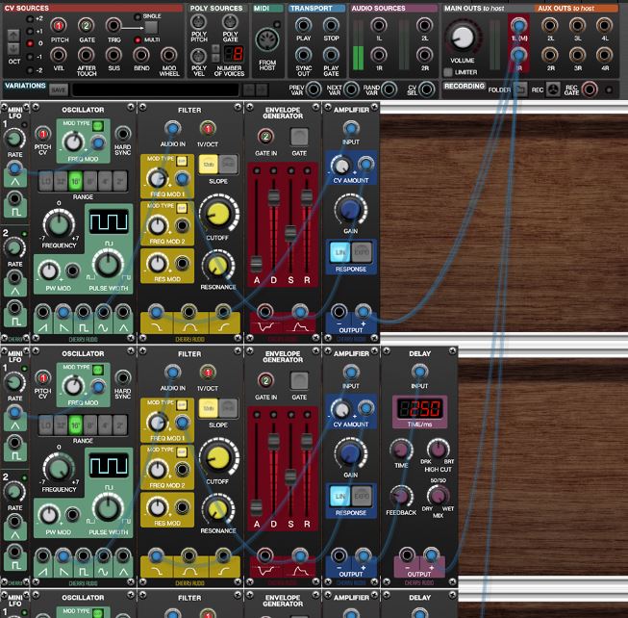This screenshot has height=618, width=628.
Task: Click the GATE jack in CV Sources
Action: tap(87, 26)
